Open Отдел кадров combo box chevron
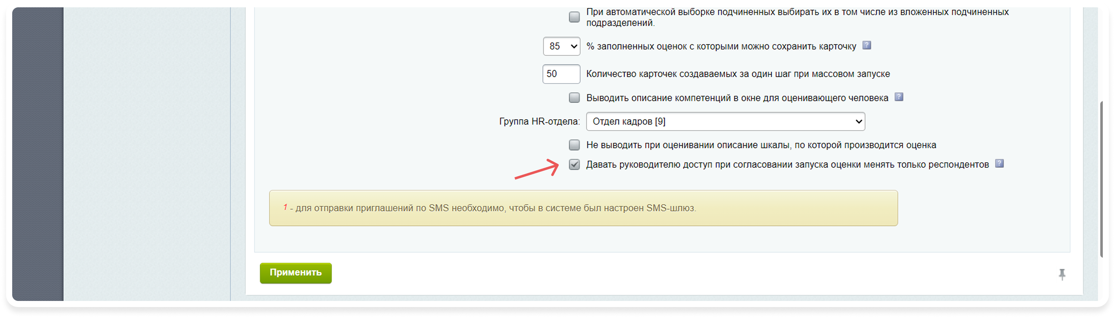 pyautogui.click(x=859, y=122)
